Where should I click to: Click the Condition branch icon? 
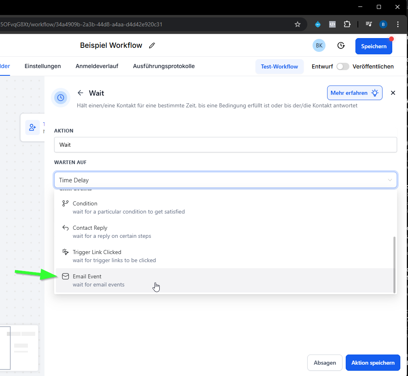(x=66, y=203)
